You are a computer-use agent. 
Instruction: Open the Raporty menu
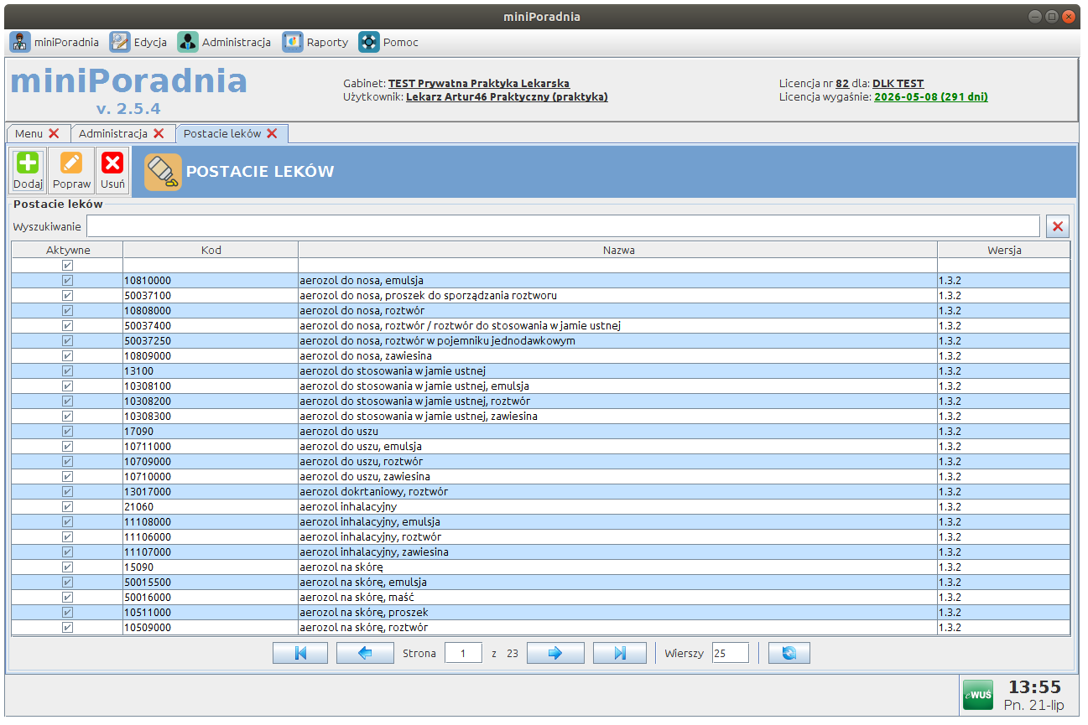[315, 42]
